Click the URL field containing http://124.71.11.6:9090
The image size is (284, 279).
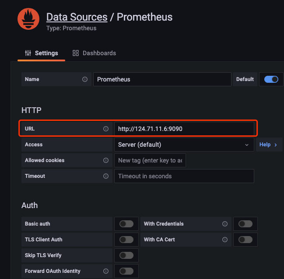[184, 129]
